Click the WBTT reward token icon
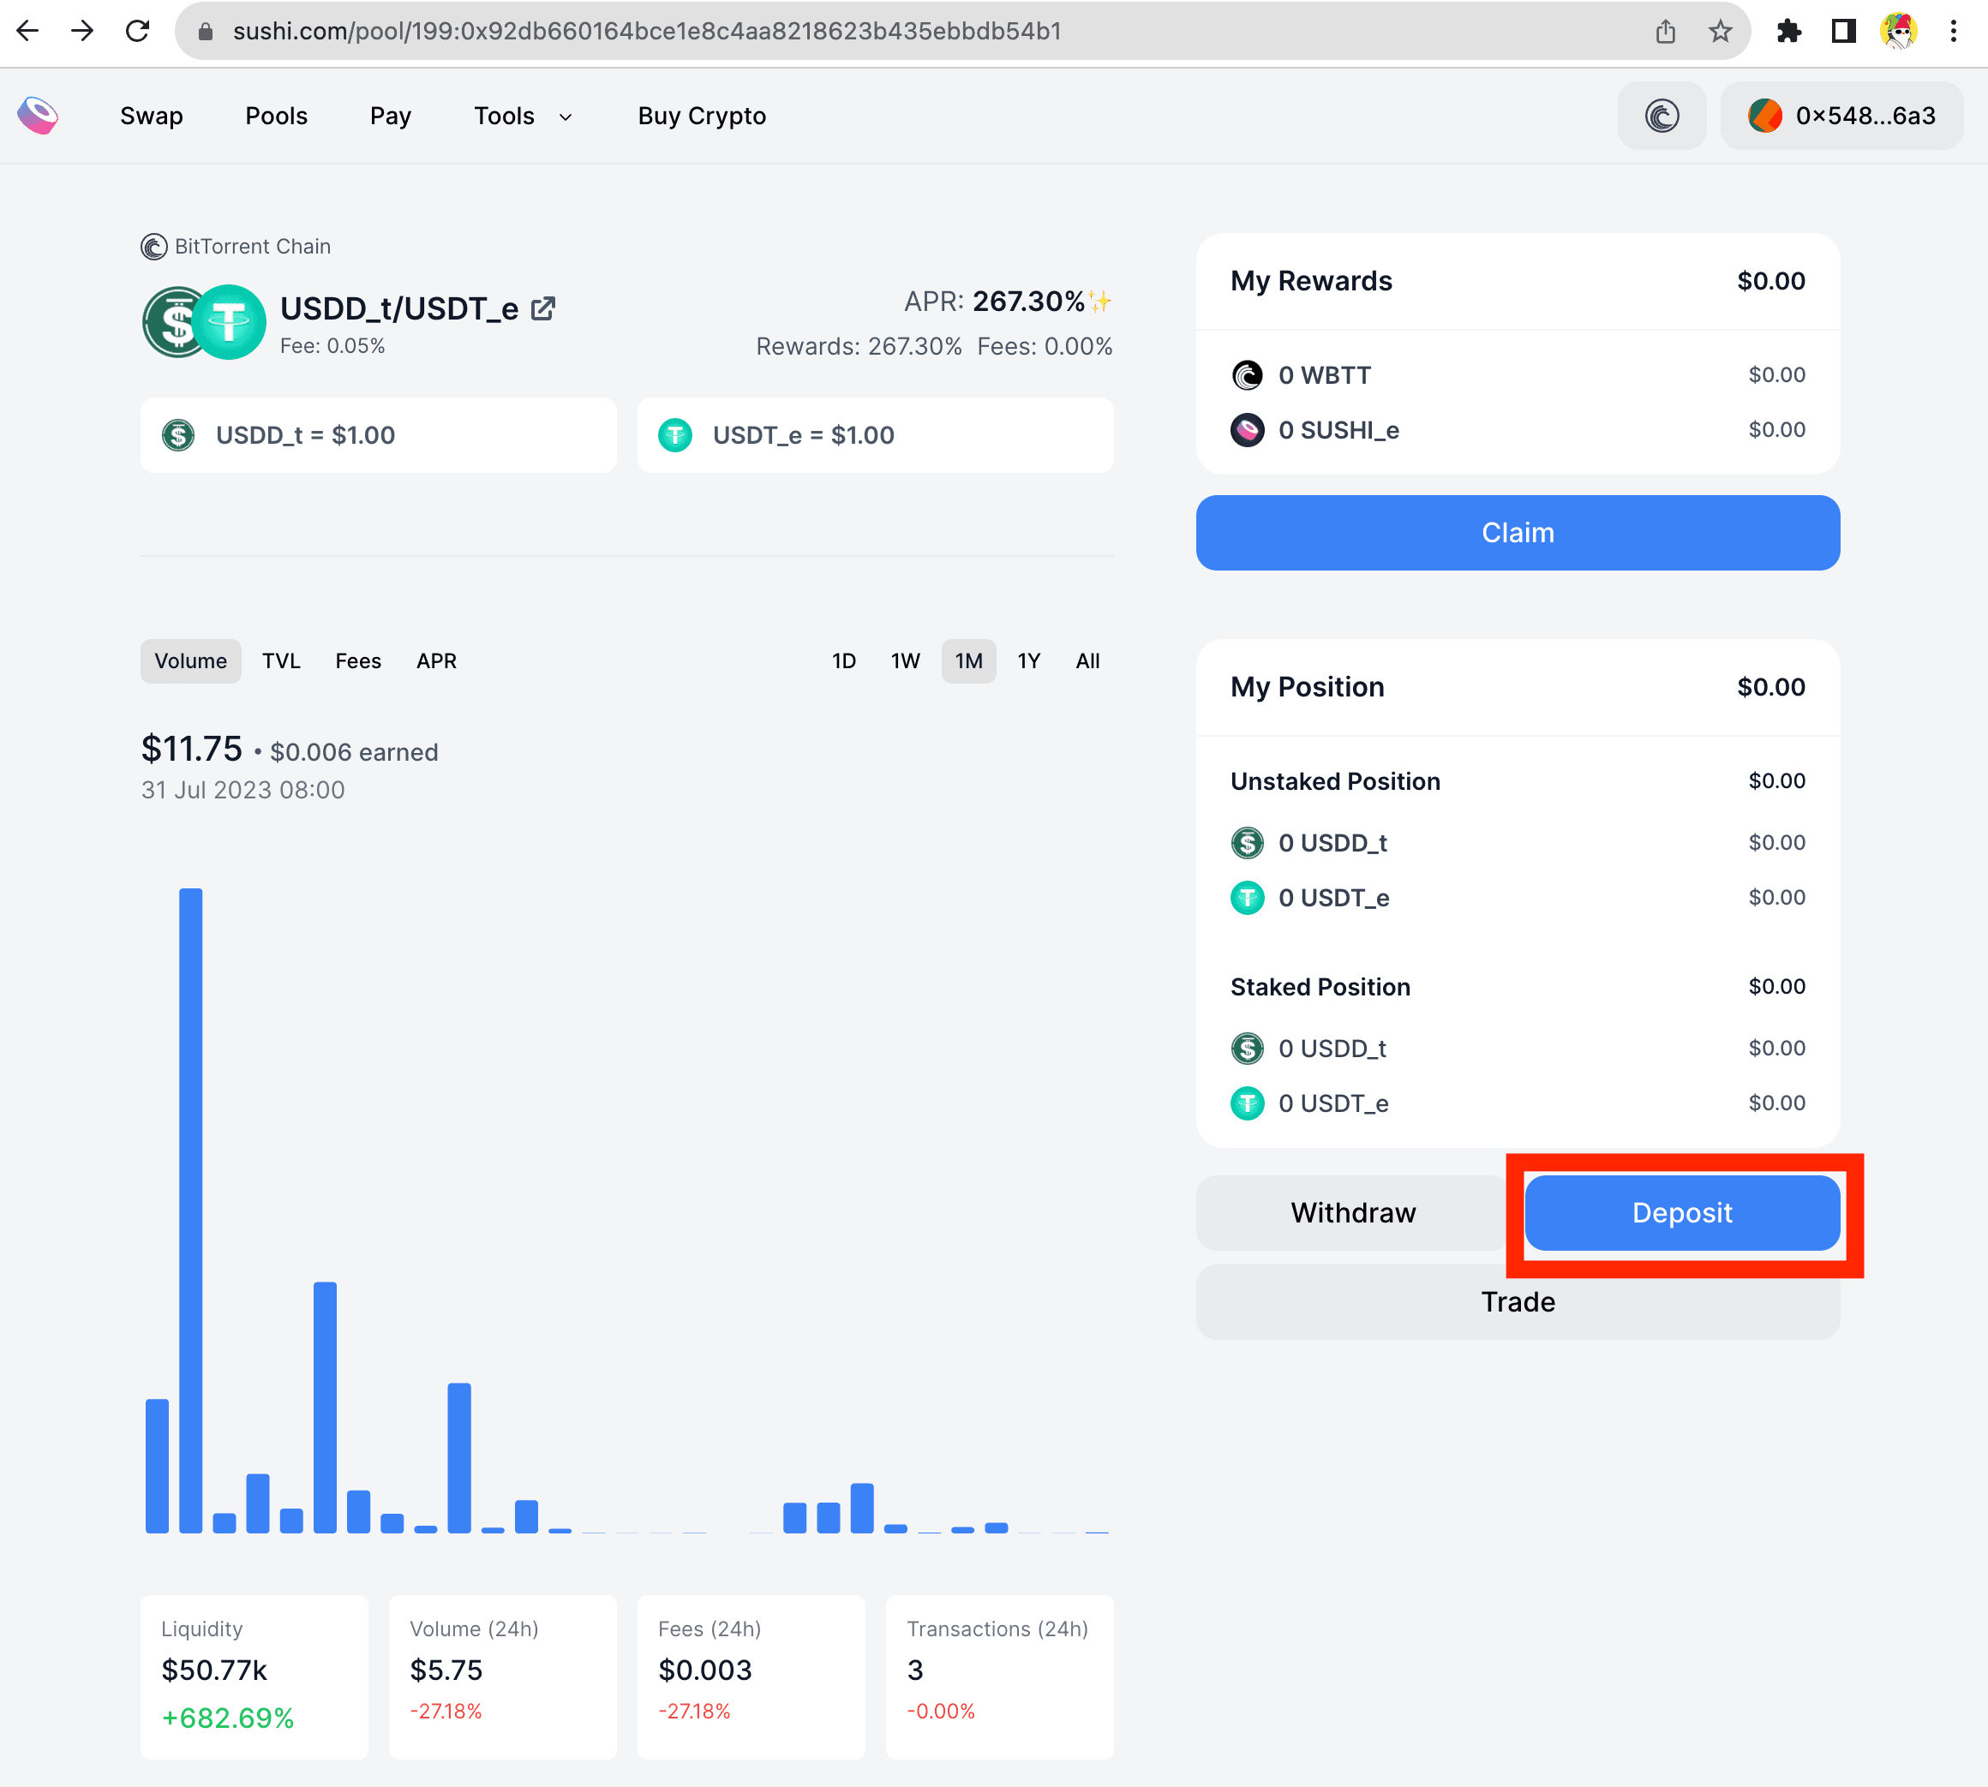Screen dimensions: 1988x1787 (1248, 375)
